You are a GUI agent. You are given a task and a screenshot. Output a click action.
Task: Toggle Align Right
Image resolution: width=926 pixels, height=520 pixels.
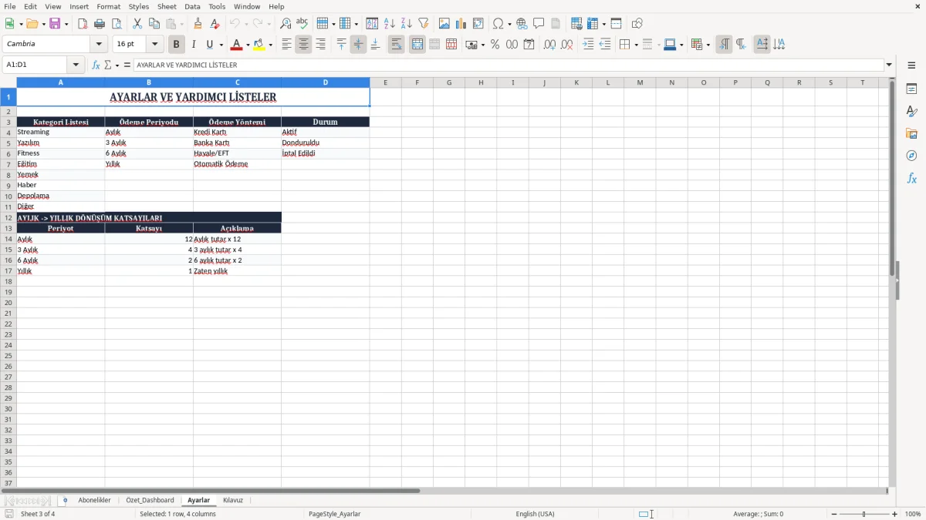pos(320,45)
